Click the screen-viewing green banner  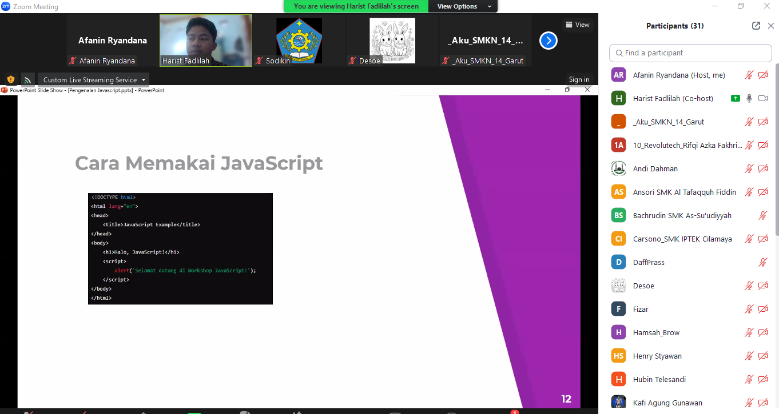pos(356,6)
